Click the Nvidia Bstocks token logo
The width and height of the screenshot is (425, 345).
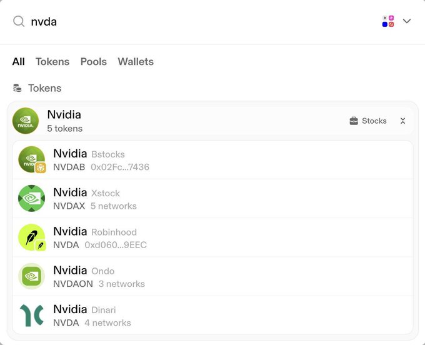[x=31, y=159]
